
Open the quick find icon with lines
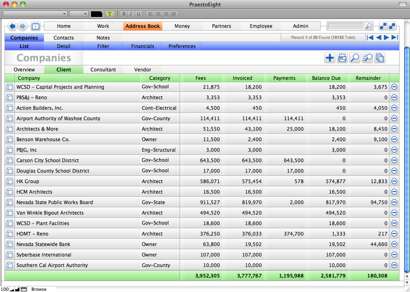[x=367, y=58]
